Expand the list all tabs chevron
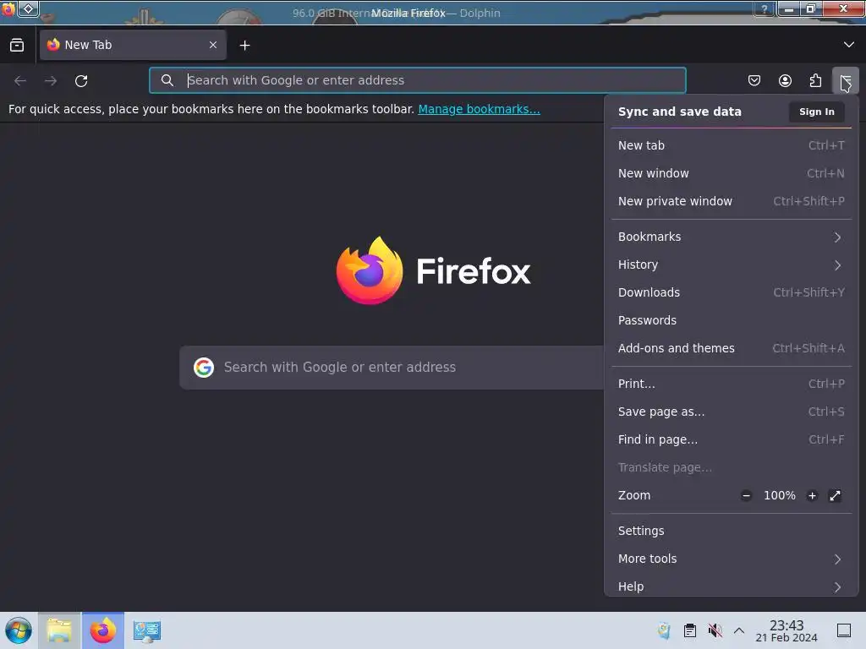The image size is (866, 649). point(849,45)
